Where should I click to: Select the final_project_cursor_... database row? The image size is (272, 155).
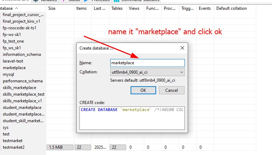[x=23, y=15]
